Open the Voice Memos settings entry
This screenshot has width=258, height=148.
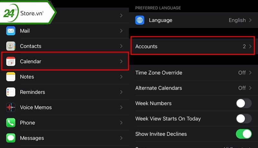pyautogui.click(x=65, y=108)
